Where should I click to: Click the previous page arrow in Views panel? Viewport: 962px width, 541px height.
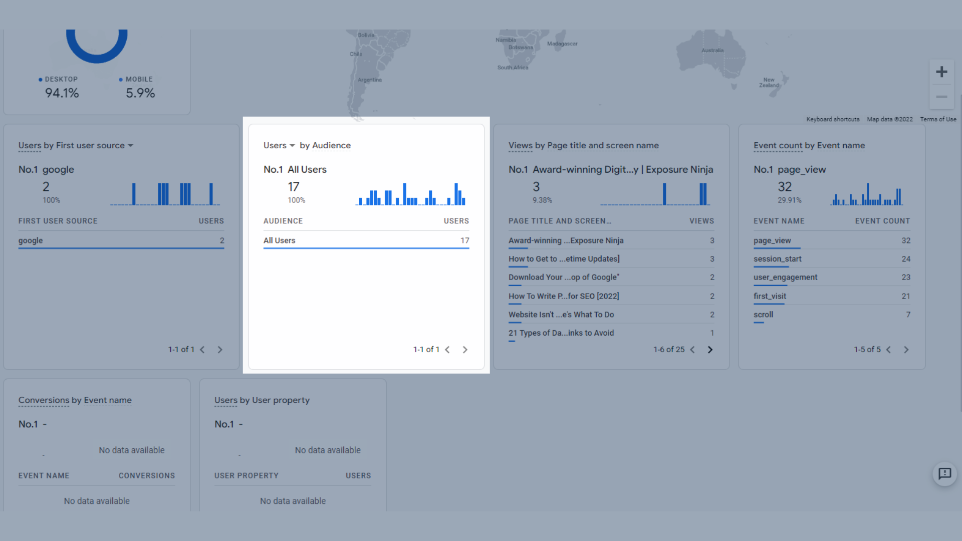(x=692, y=350)
